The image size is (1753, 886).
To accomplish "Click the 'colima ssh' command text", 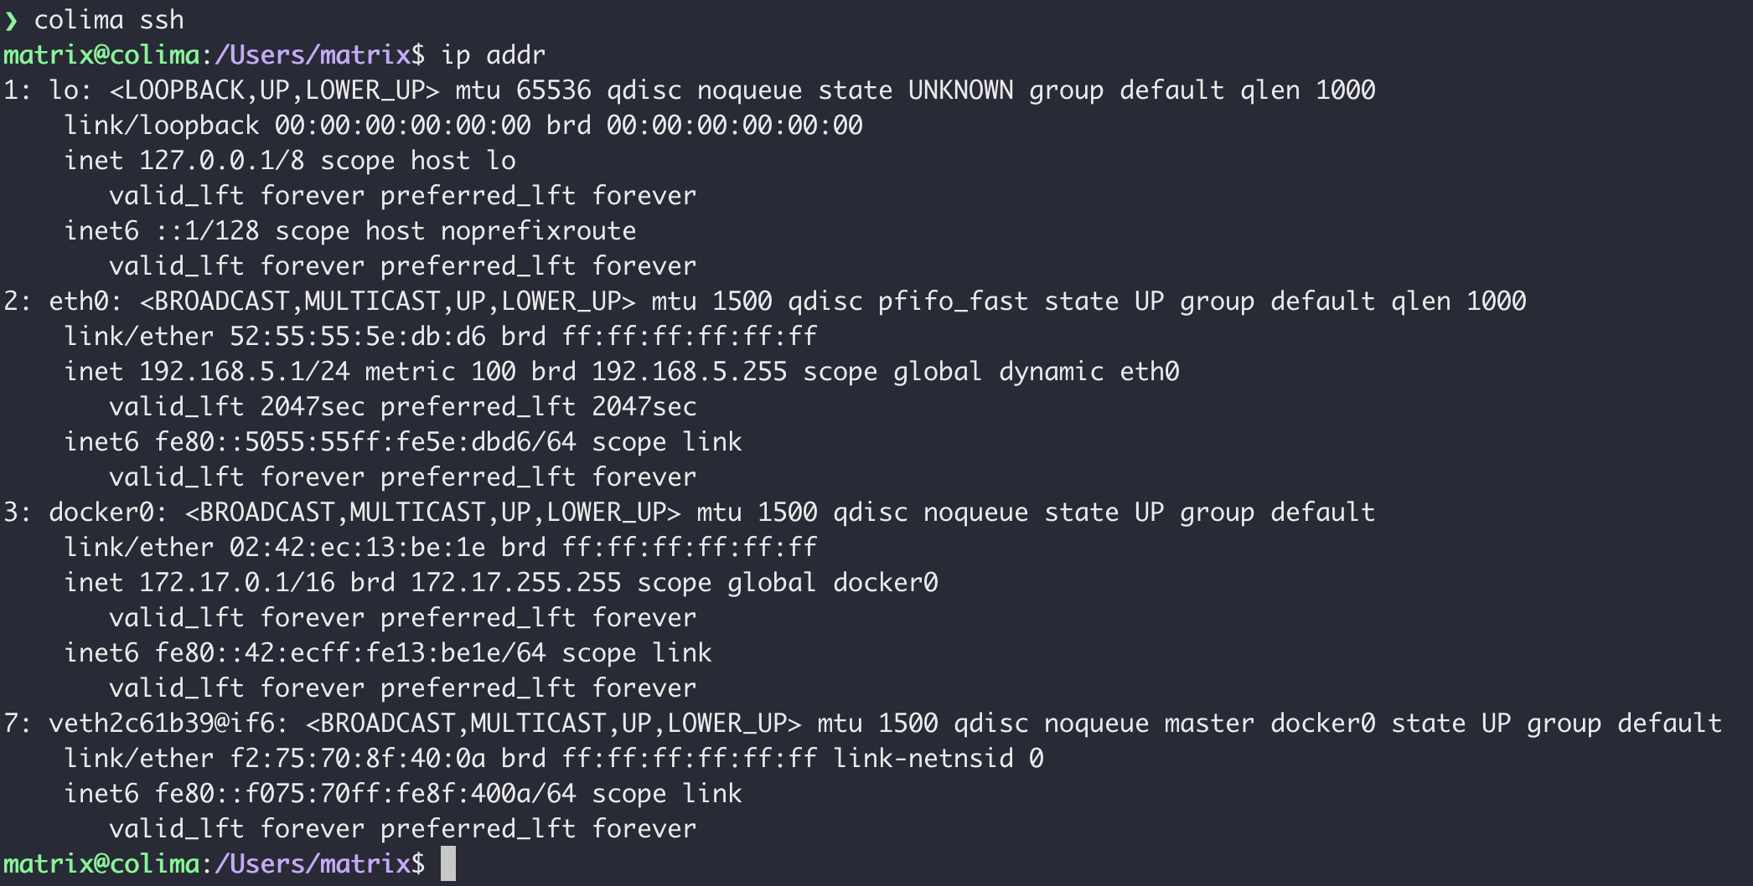I will (x=109, y=19).
